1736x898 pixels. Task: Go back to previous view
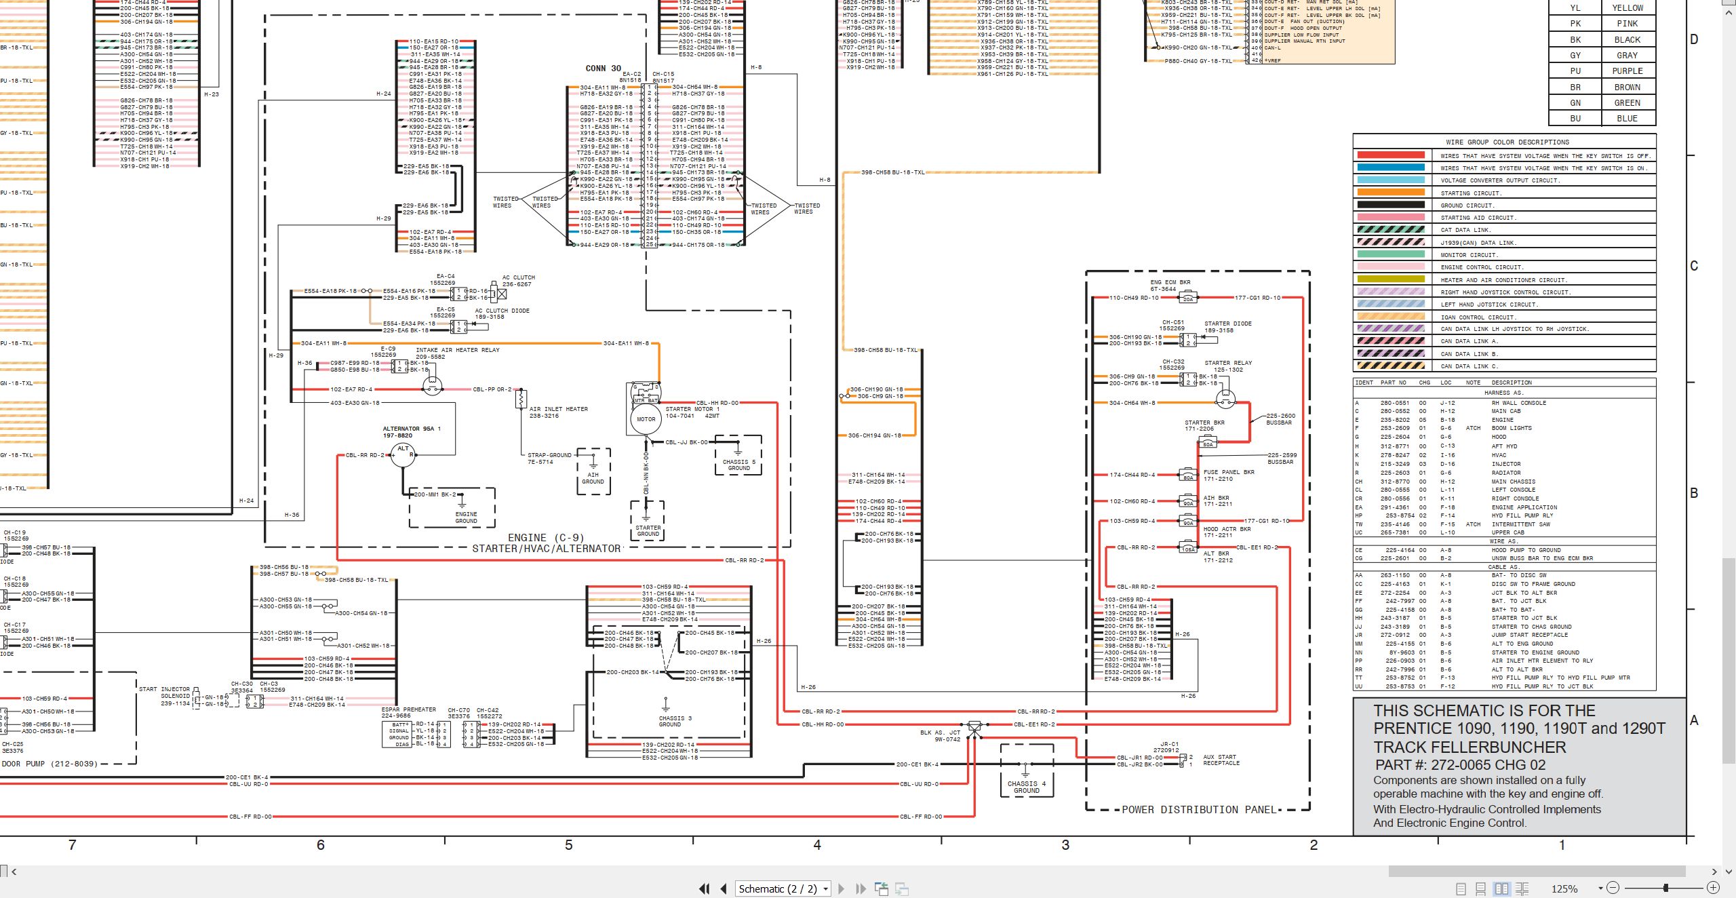[882, 889]
